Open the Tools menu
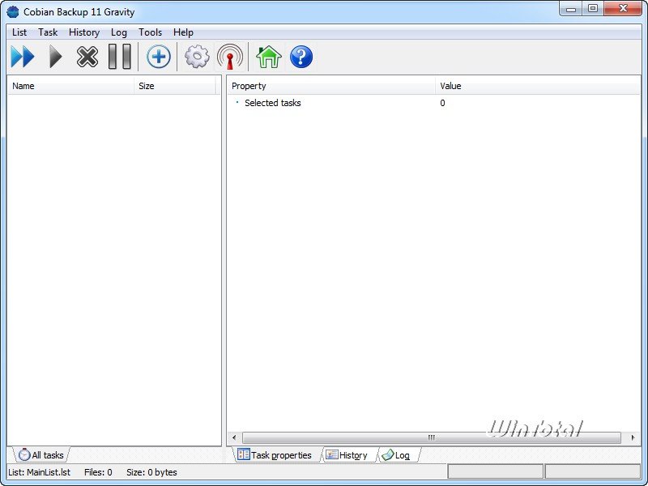 (x=150, y=32)
